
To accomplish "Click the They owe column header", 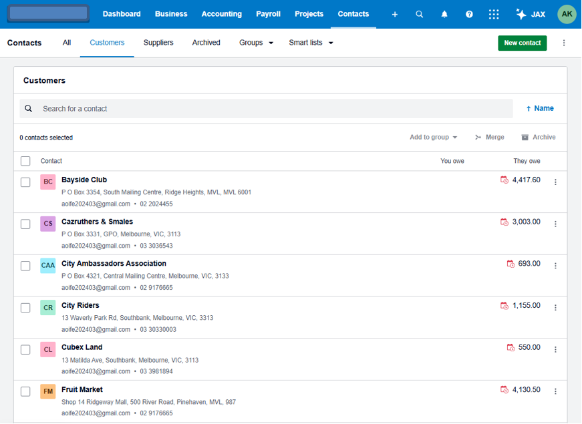I will click(x=527, y=161).
